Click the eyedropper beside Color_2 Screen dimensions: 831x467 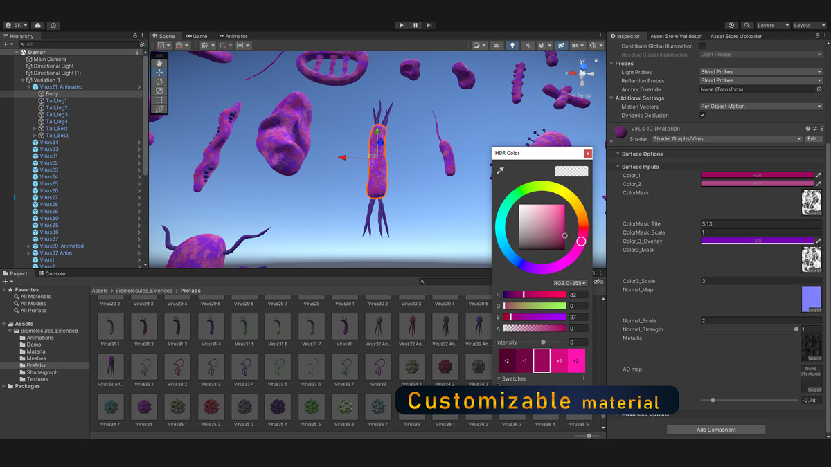click(x=819, y=184)
